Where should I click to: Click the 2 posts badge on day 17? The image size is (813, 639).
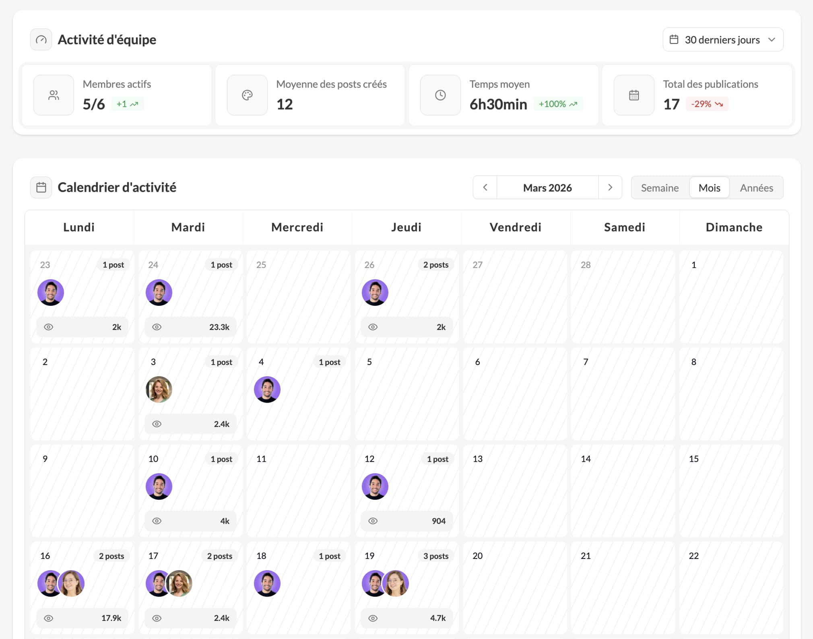click(219, 556)
